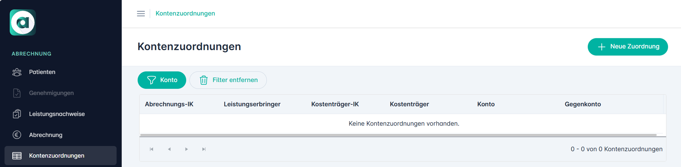Jump to the last results page
Screen dimensions: 681x167
204,149
